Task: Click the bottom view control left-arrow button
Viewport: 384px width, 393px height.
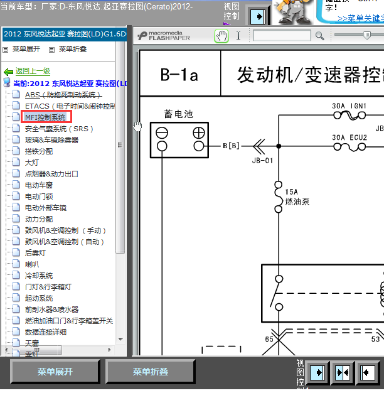Action: click(368, 373)
